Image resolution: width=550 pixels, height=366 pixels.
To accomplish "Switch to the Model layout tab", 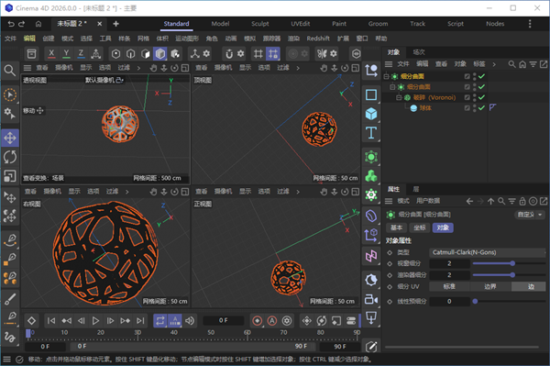I will pos(220,24).
